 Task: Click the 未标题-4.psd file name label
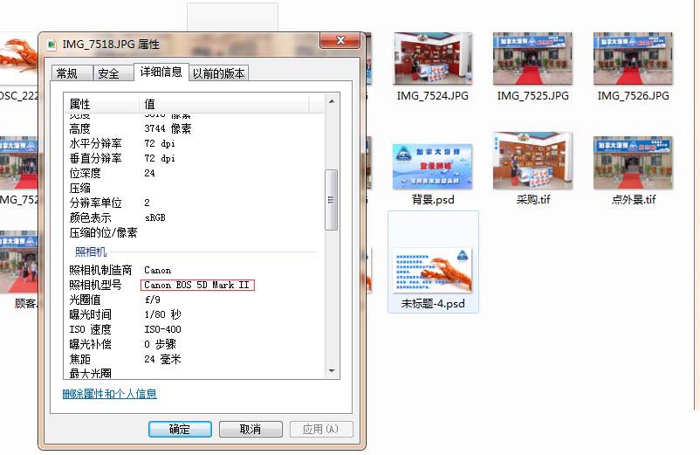click(x=433, y=304)
